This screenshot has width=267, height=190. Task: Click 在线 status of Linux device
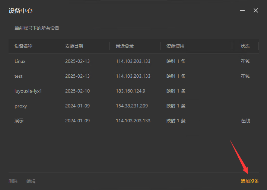click(245, 61)
